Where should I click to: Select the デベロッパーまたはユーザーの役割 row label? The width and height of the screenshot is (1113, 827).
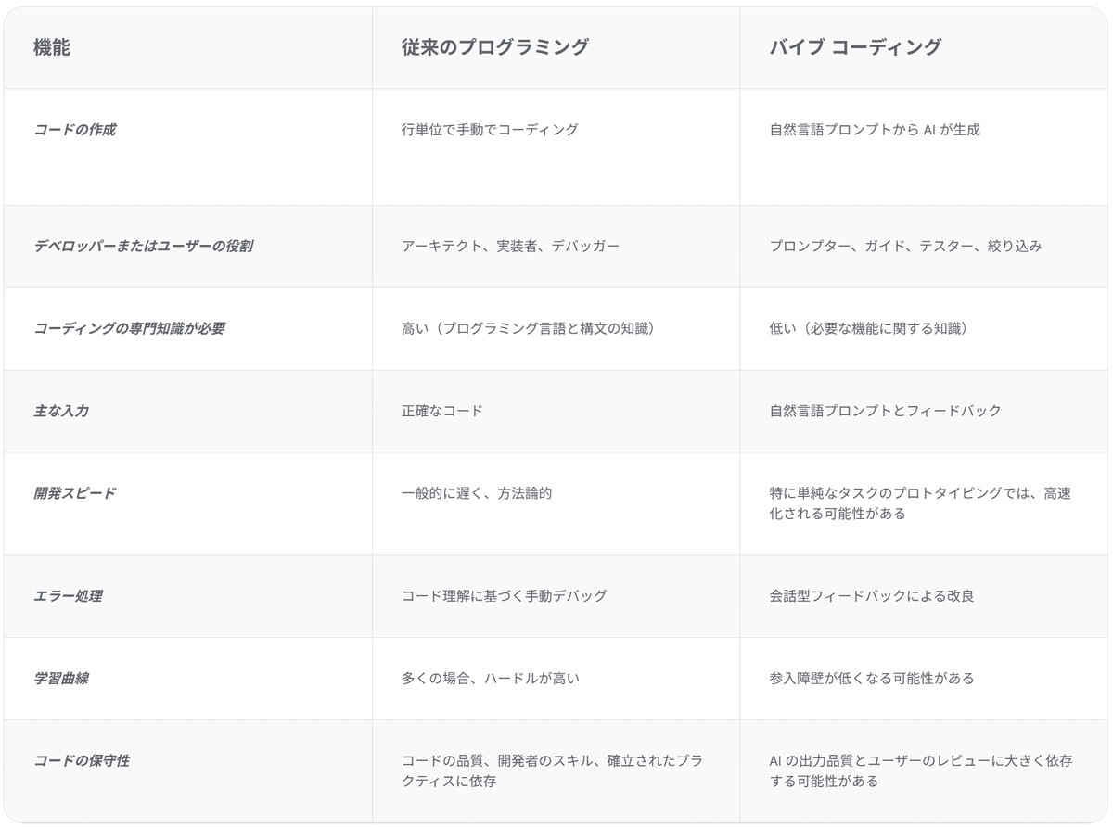pyautogui.click(x=143, y=247)
